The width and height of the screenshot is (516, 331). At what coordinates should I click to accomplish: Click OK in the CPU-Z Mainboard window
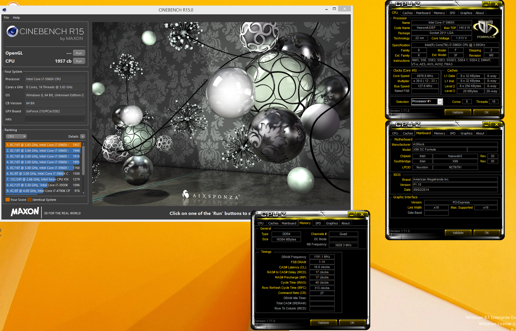[487, 233]
